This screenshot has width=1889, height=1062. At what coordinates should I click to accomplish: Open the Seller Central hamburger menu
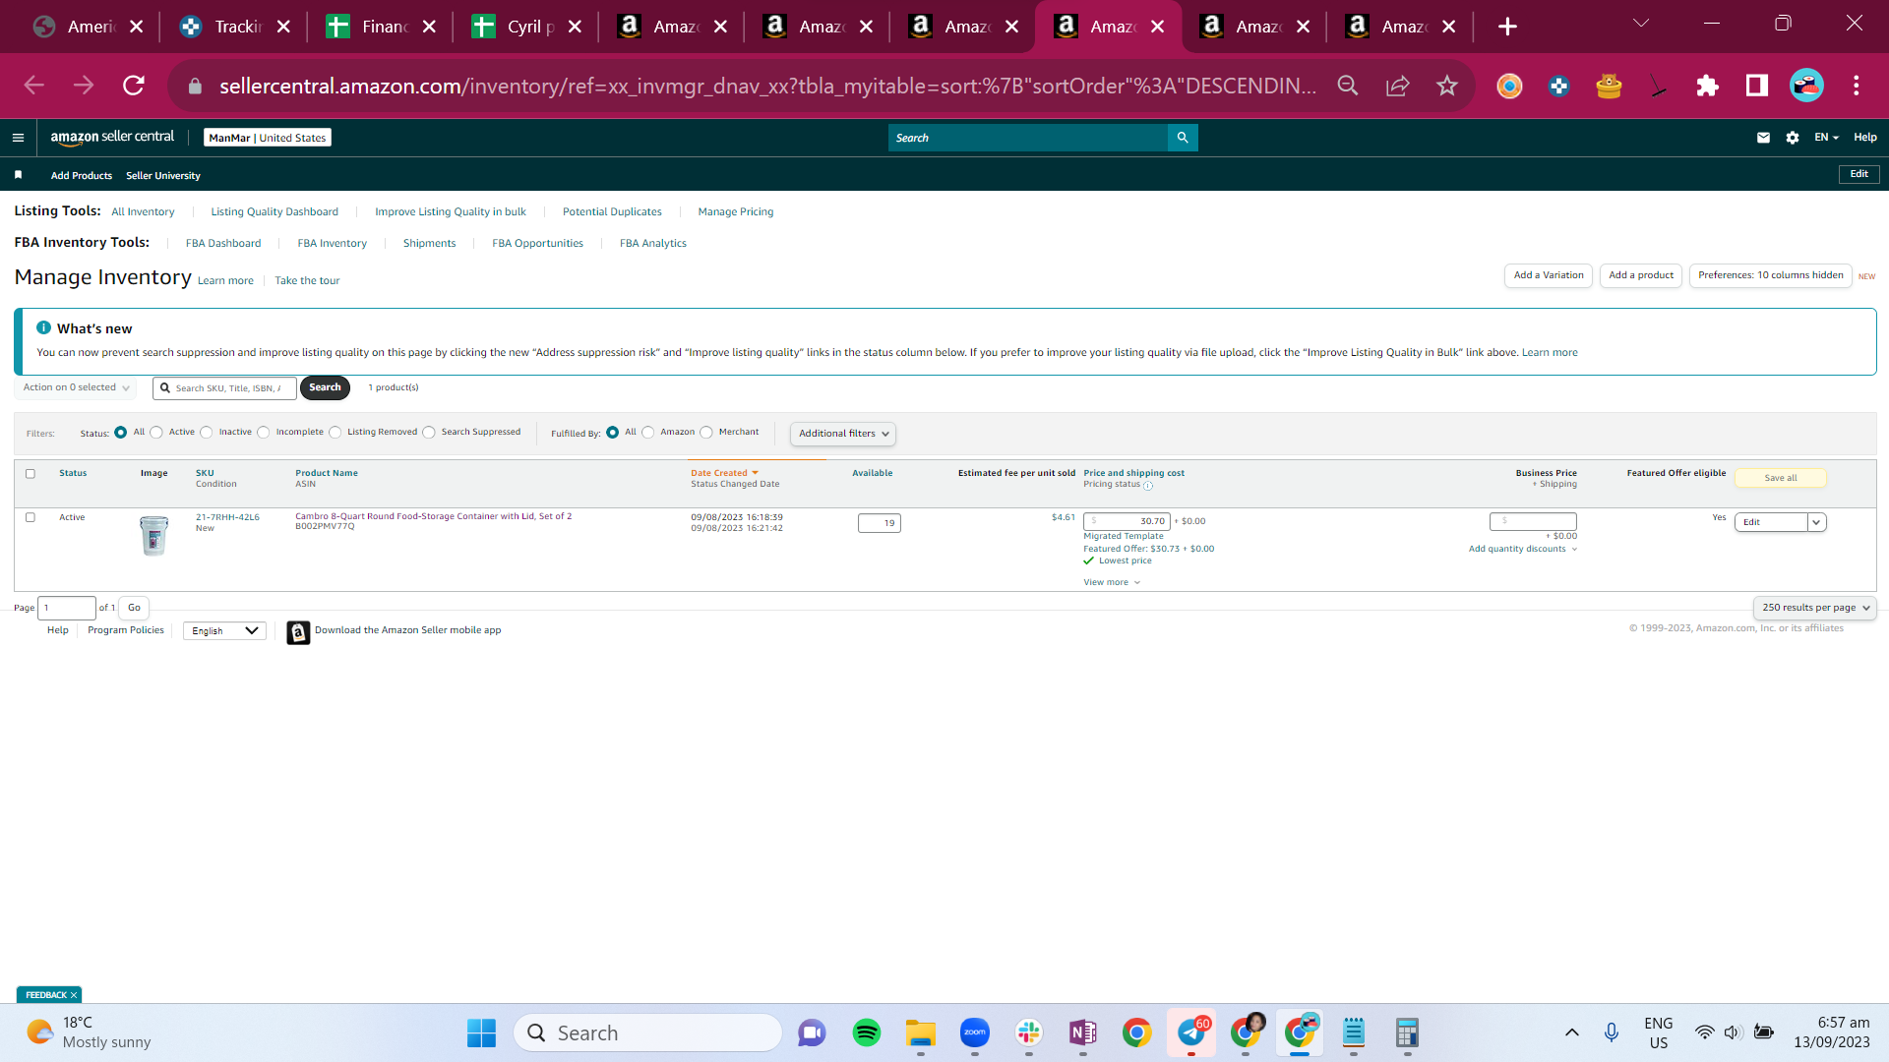(x=18, y=138)
